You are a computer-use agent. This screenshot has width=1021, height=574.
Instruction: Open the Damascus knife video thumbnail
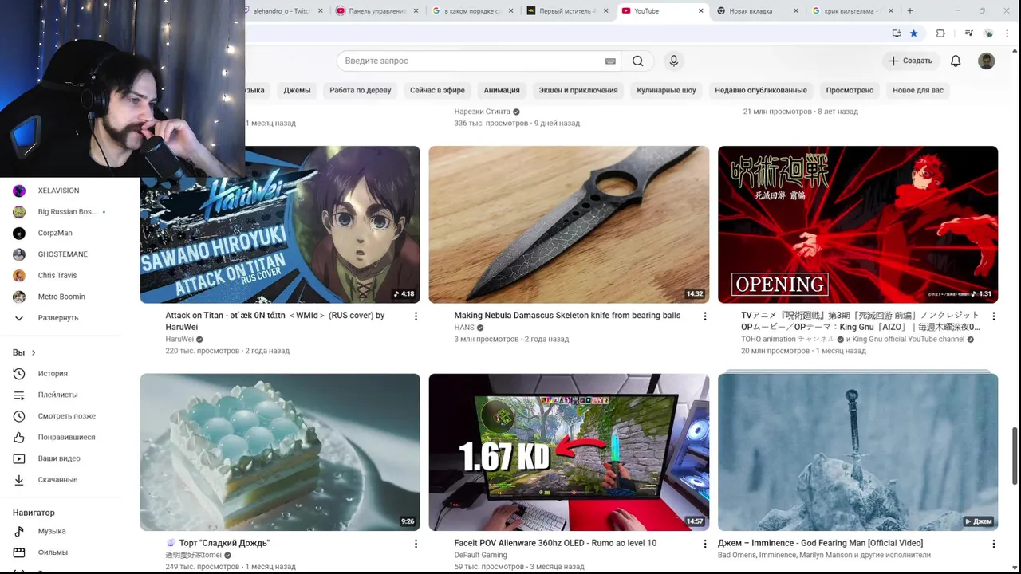tap(569, 225)
